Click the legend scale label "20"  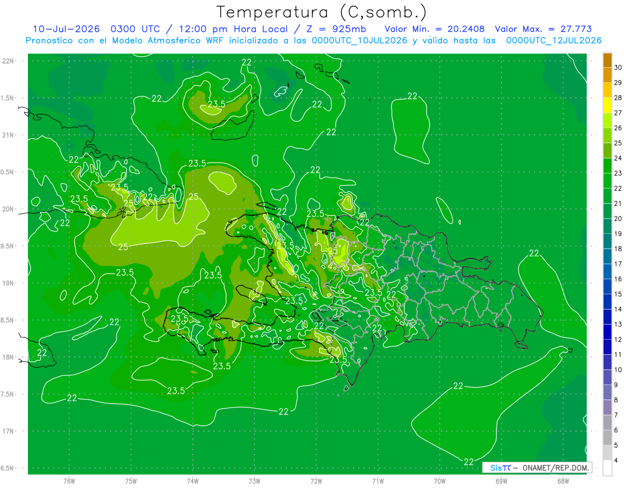[x=618, y=219]
